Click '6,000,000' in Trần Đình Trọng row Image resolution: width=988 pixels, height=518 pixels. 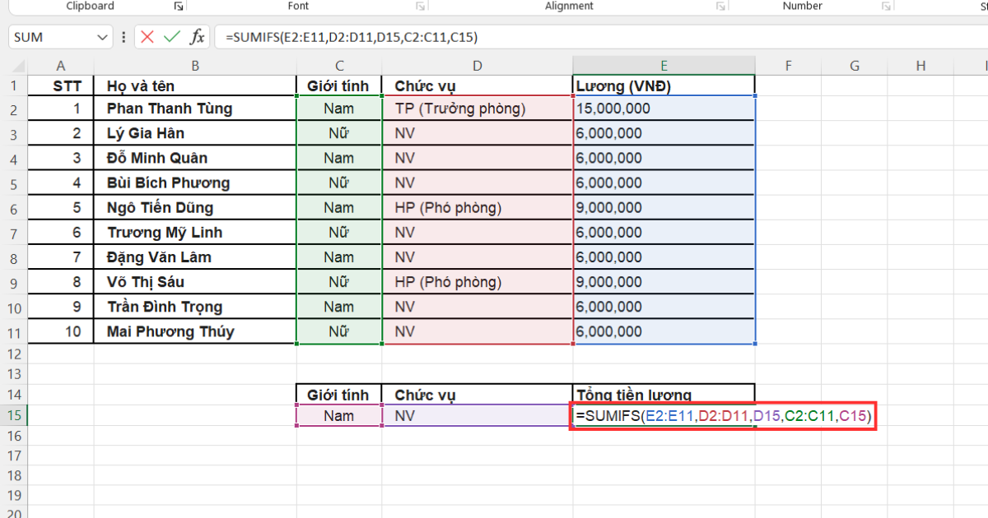(664, 307)
